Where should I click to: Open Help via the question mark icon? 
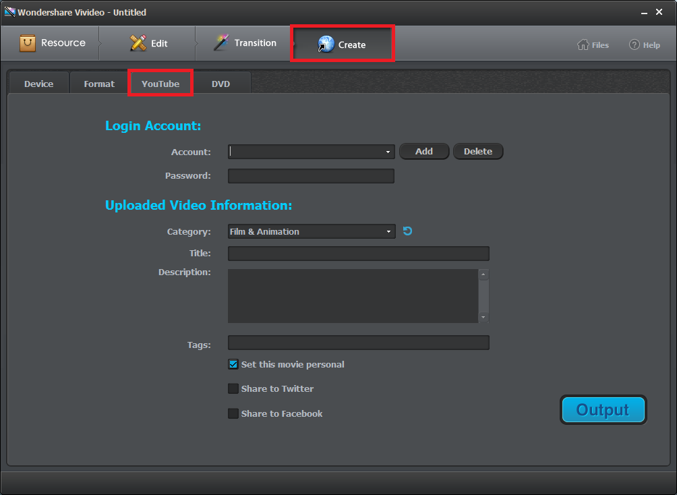(x=634, y=45)
